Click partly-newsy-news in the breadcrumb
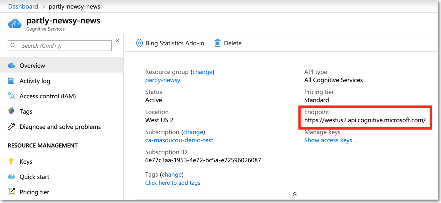The width and height of the screenshot is (441, 203). (74, 6)
